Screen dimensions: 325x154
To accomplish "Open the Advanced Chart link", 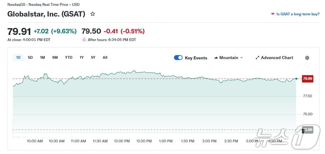I will click(x=277, y=58).
